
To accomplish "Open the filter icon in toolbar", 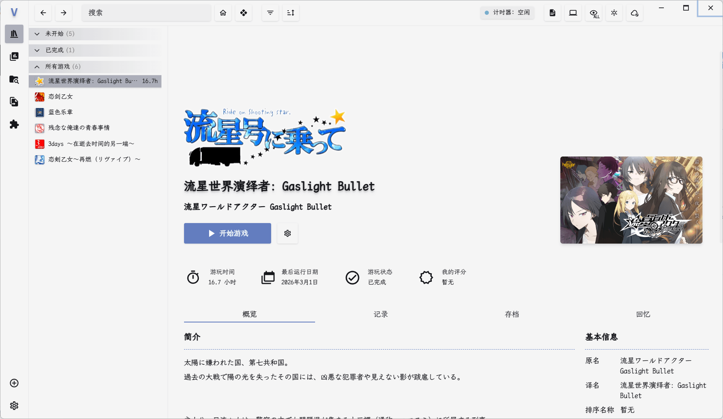I will 270,13.
